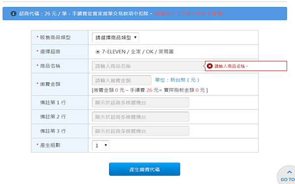Click the 備註第 3 行 remark field

point(141,131)
